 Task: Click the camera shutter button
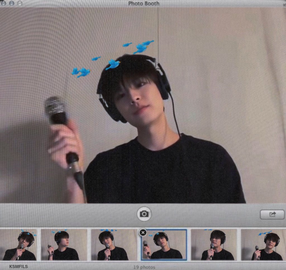click(144, 214)
